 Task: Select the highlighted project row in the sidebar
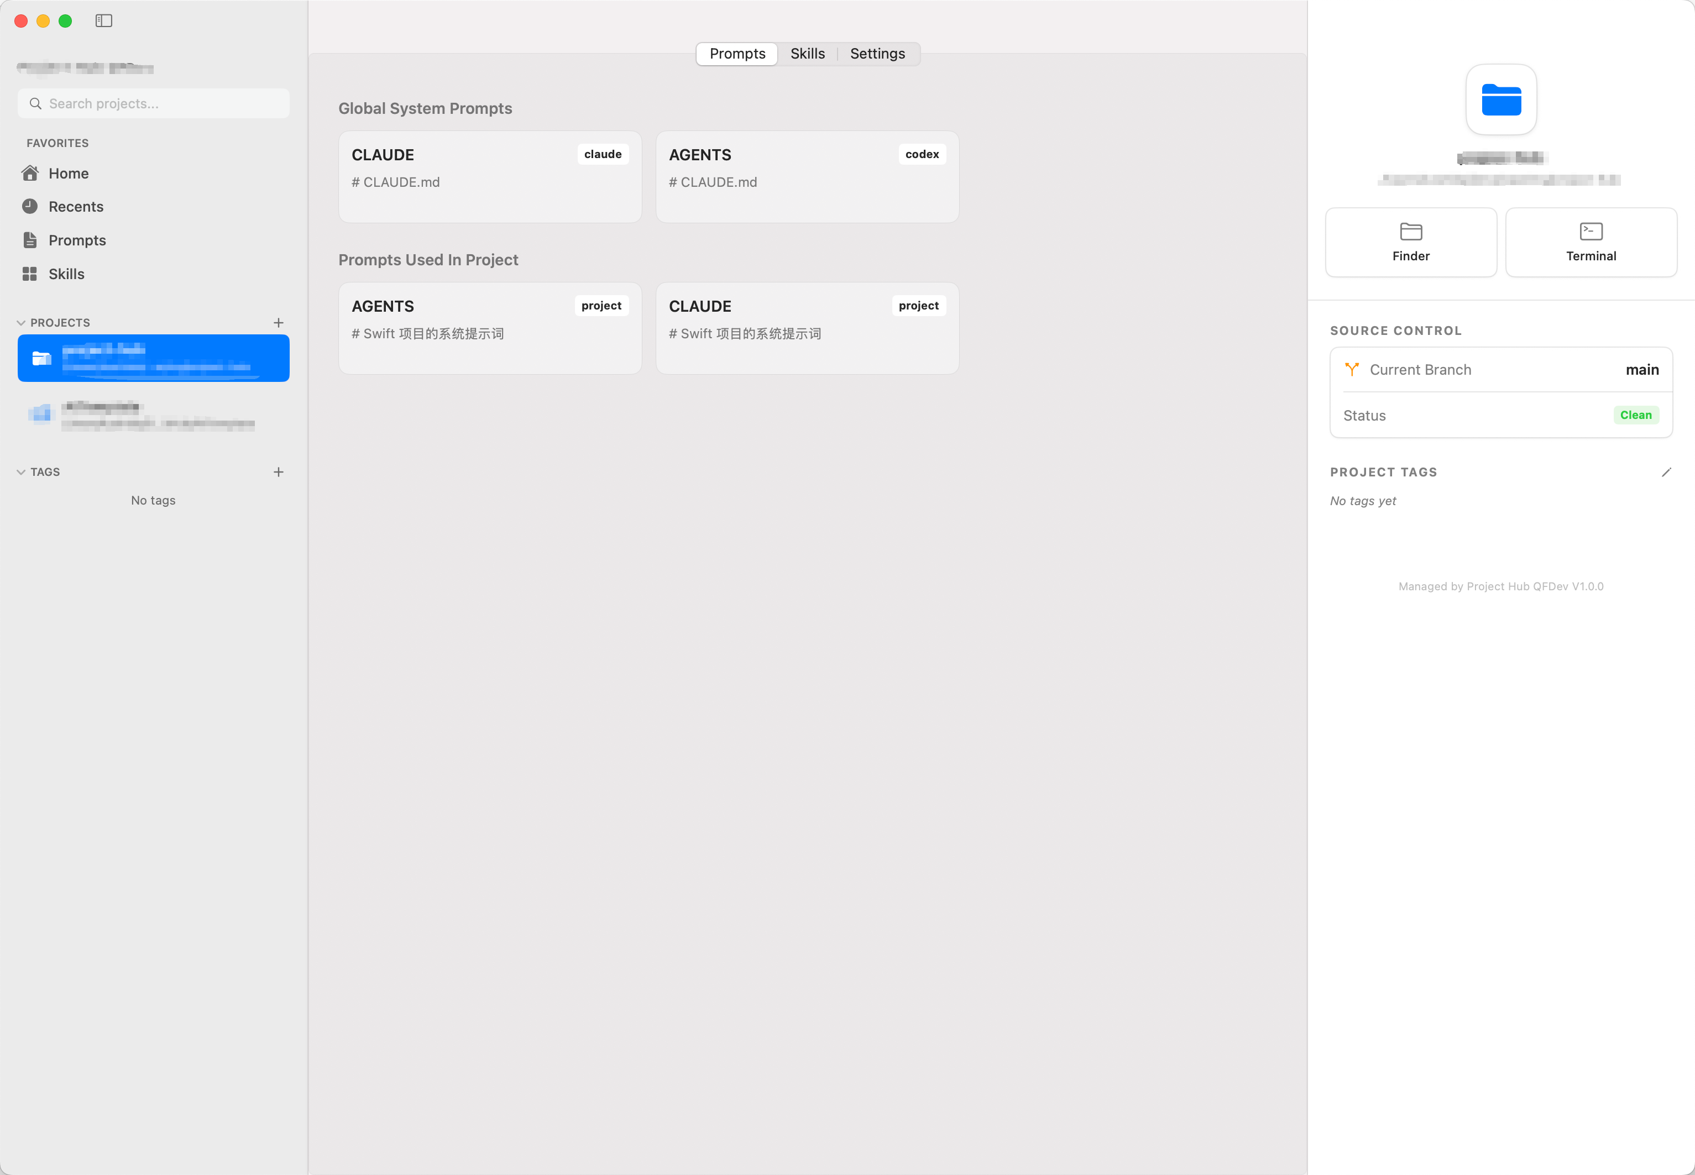153,359
